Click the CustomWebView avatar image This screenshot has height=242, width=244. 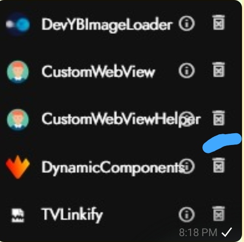pyautogui.click(x=18, y=72)
